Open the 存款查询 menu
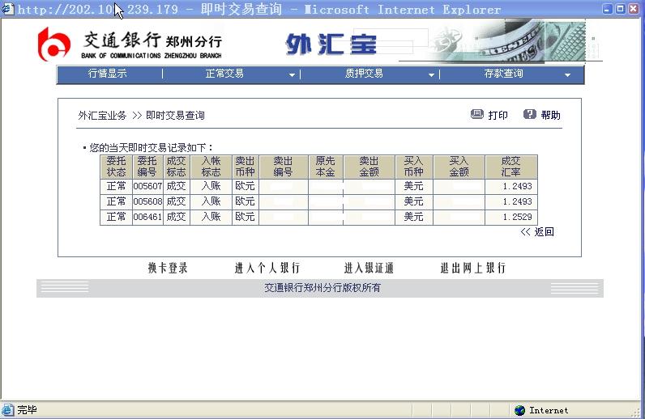The width and height of the screenshot is (645, 419). tap(503, 74)
